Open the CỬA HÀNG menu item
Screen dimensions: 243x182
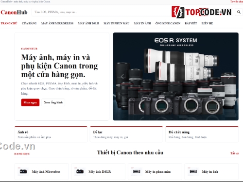point(29,23)
